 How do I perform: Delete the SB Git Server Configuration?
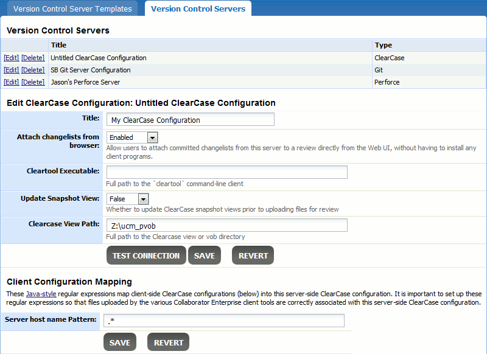pyautogui.click(x=33, y=70)
